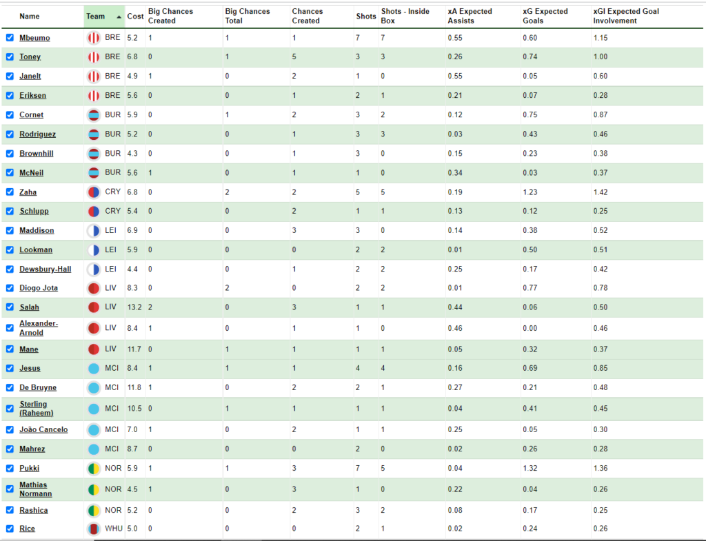Uncheck the checkbox for Toney

coord(10,57)
